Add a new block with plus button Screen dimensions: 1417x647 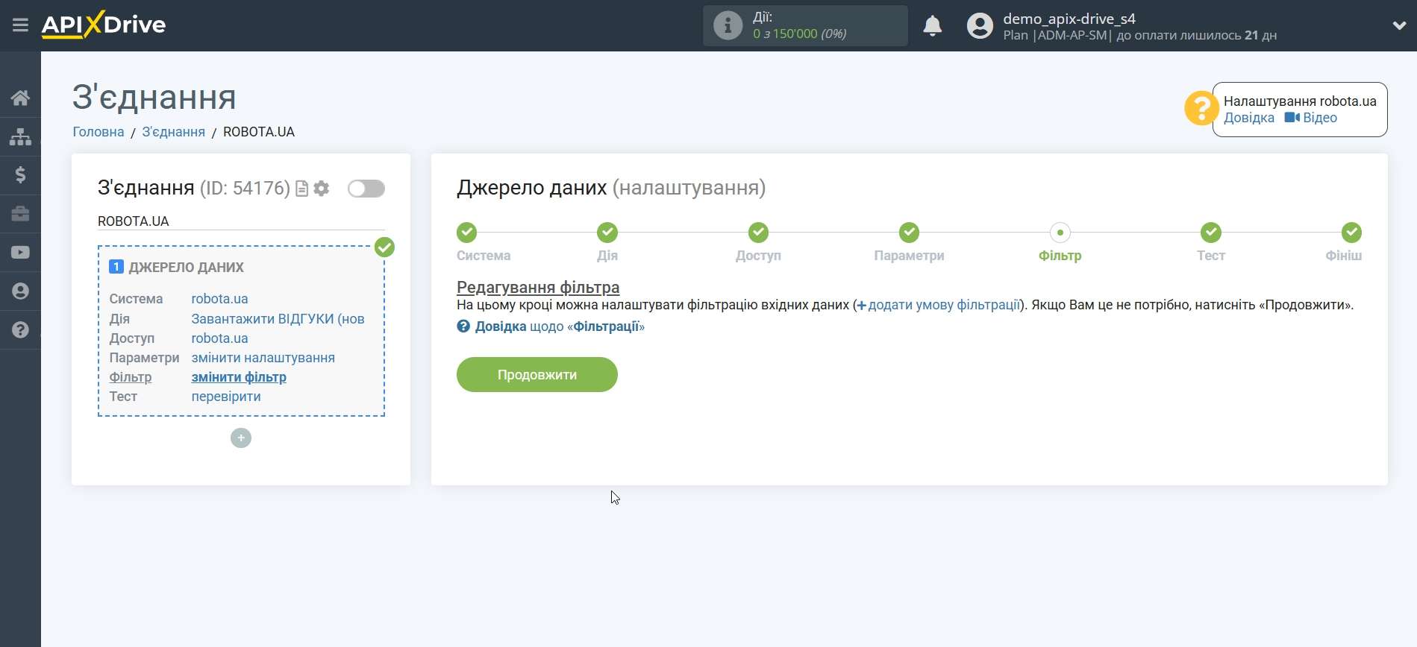tap(241, 438)
